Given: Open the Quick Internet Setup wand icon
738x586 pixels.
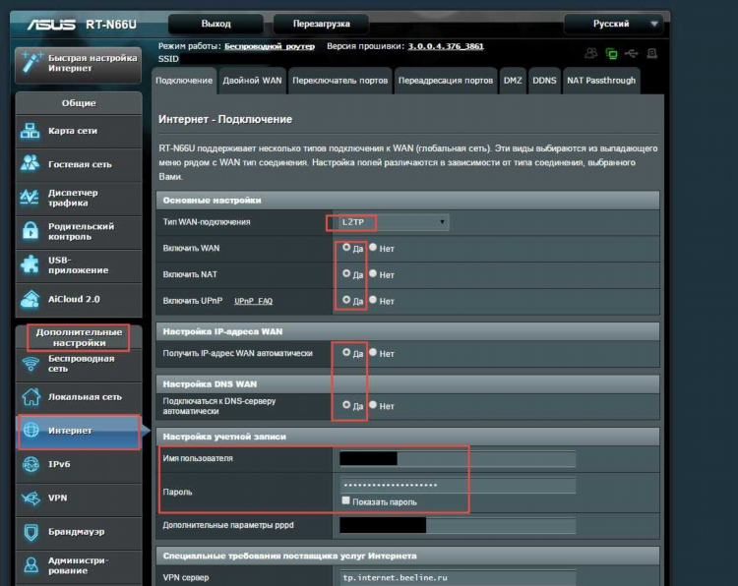Looking at the screenshot, I should [31, 63].
